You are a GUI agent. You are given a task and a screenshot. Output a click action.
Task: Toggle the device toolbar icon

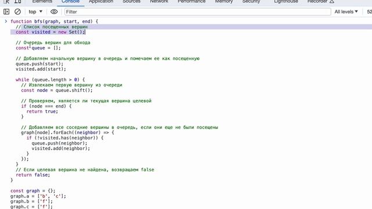click(x=18, y=1)
